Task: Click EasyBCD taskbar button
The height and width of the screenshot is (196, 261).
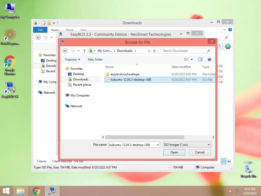Action: (x=52, y=191)
